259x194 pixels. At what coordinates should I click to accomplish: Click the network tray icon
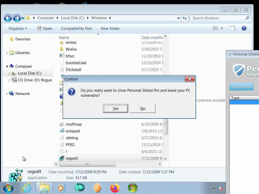[x=213, y=188]
